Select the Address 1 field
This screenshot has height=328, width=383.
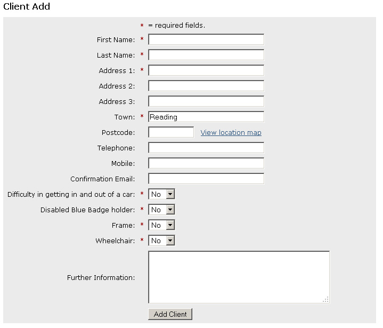tap(206, 70)
